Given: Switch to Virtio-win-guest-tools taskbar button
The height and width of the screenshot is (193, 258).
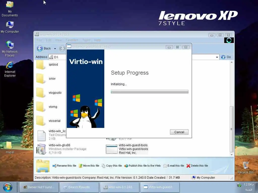Looking at the screenshot, I should (160, 187).
